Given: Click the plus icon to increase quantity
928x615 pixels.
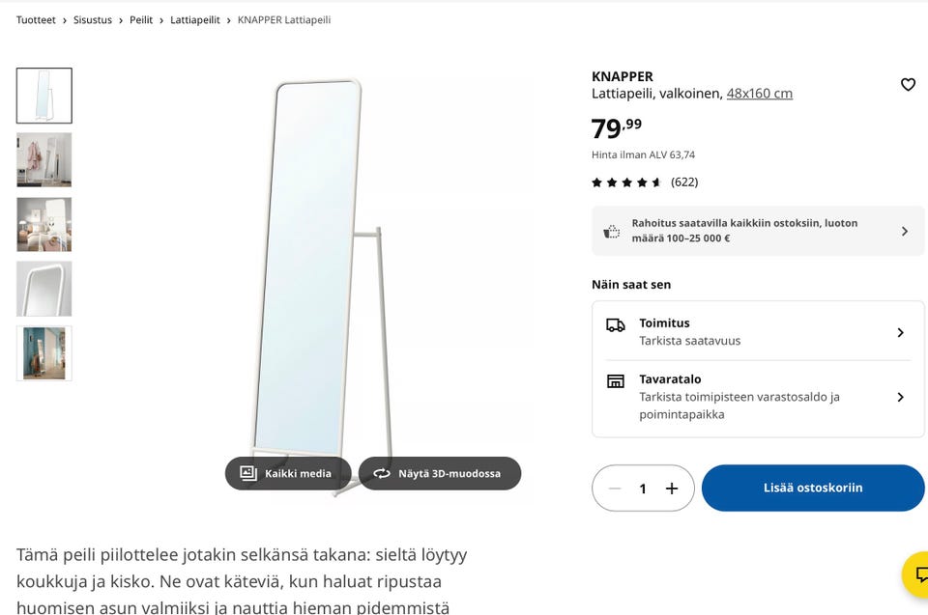Looking at the screenshot, I should pyautogui.click(x=672, y=489).
